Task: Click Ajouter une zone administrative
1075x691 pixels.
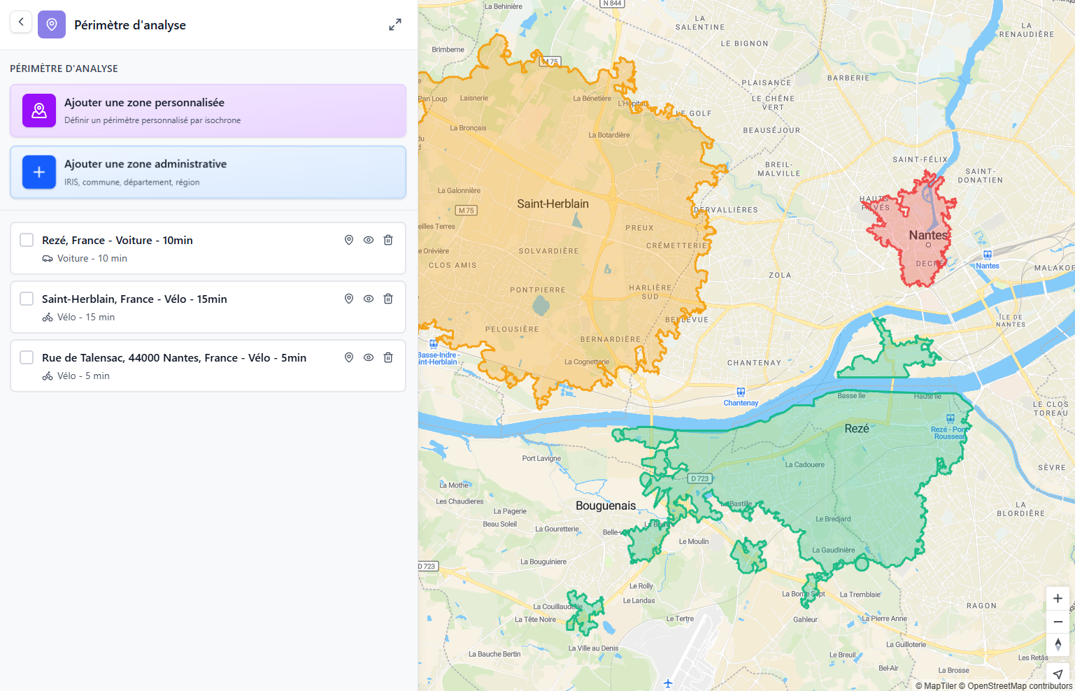Action: pyautogui.click(x=208, y=172)
